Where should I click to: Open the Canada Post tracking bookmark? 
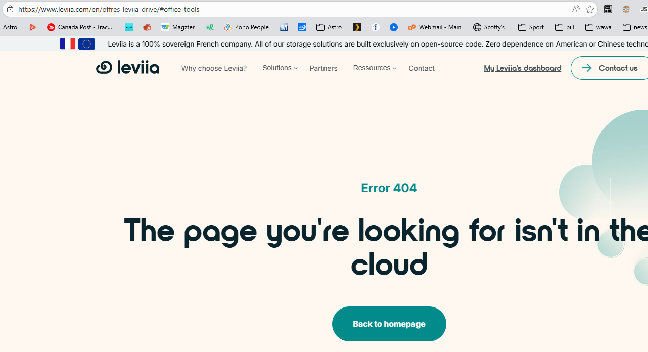(x=80, y=27)
